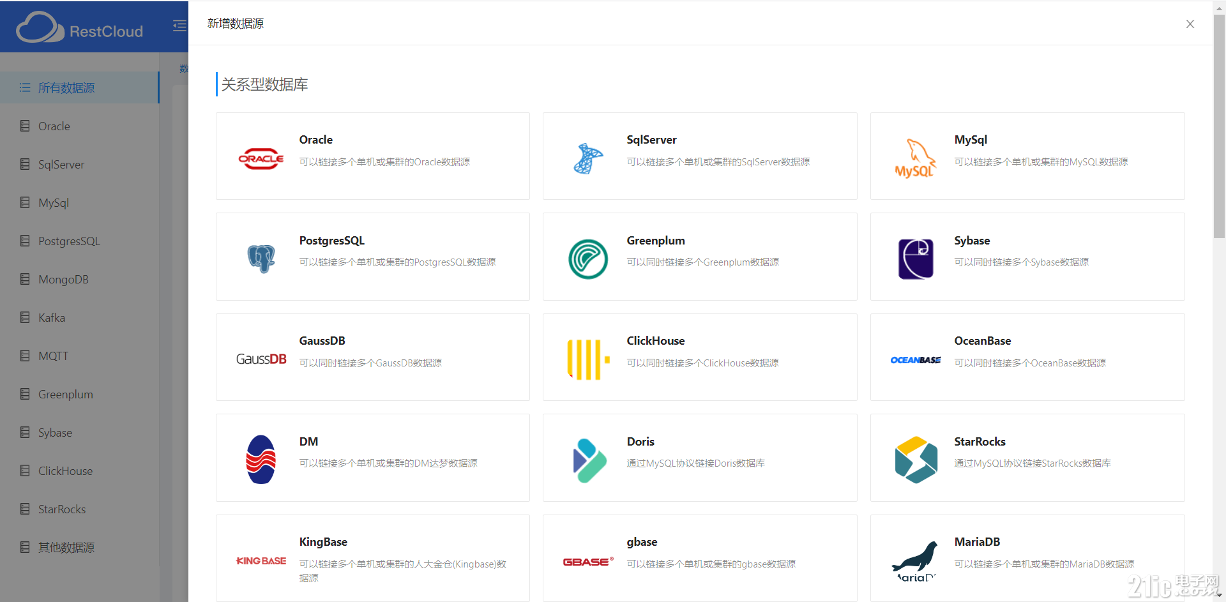Click the Oracle logo icon
Image resolution: width=1226 pixels, height=602 pixels.
(261, 158)
